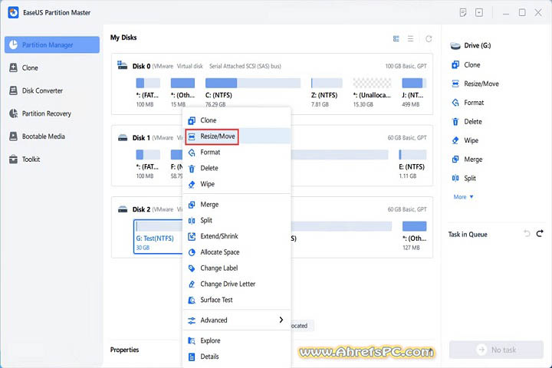Click the feedback note icon in title bar
Viewport: 552px width, 368px height.
pos(463,13)
